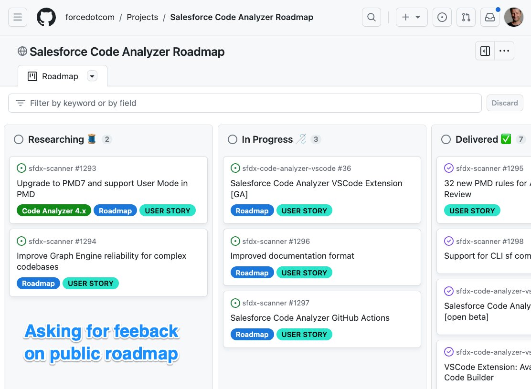
Task: Open Salesforce Code Analyzer VSCode Extension [GA] title
Action: tap(316, 189)
